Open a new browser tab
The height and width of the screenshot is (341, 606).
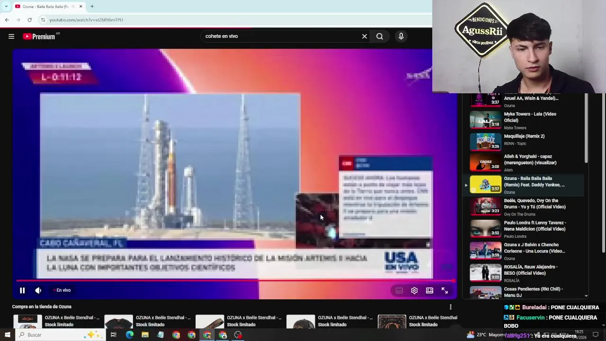click(92, 7)
